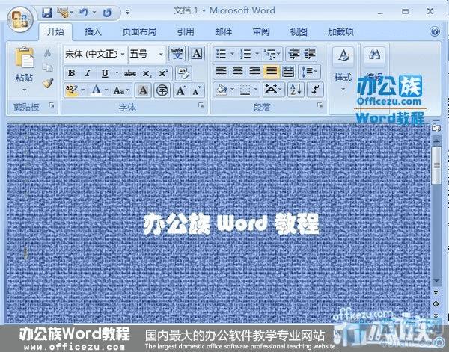449x352 pixels.
Task: Apply text highlight color
Action: coord(71,90)
